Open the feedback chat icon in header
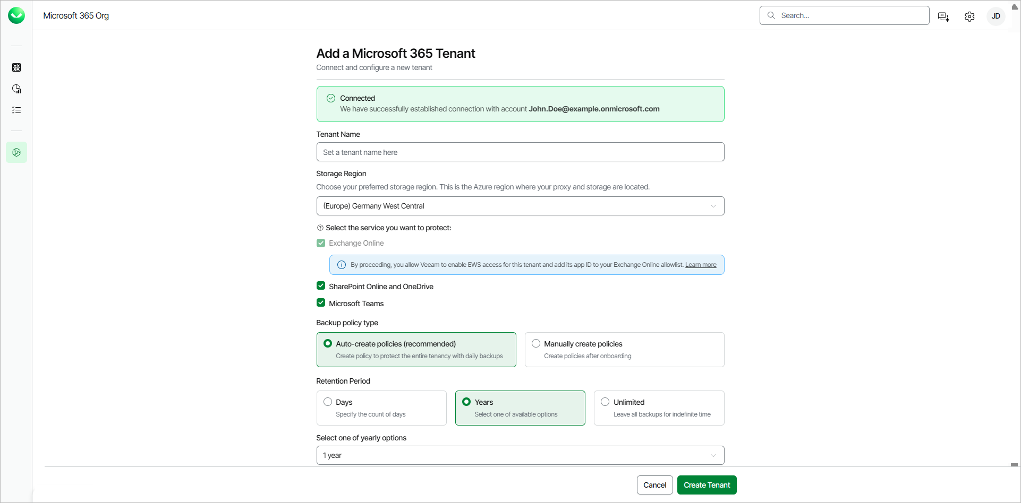The height and width of the screenshot is (503, 1021). [x=943, y=16]
